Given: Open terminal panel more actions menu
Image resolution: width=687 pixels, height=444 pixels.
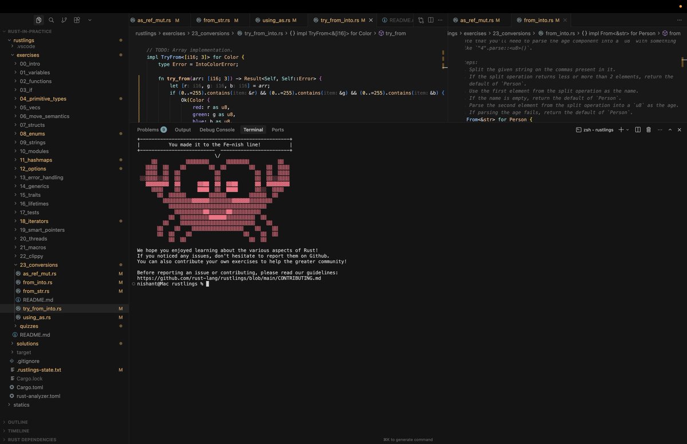Looking at the screenshot, I should 659,130.
